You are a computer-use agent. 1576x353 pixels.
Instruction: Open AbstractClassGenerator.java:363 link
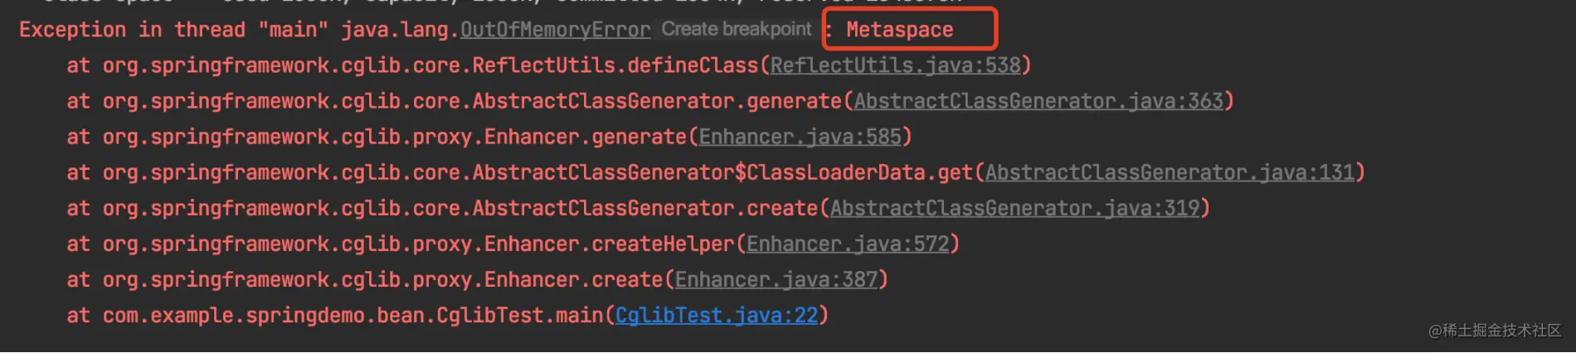(1039, 101)
